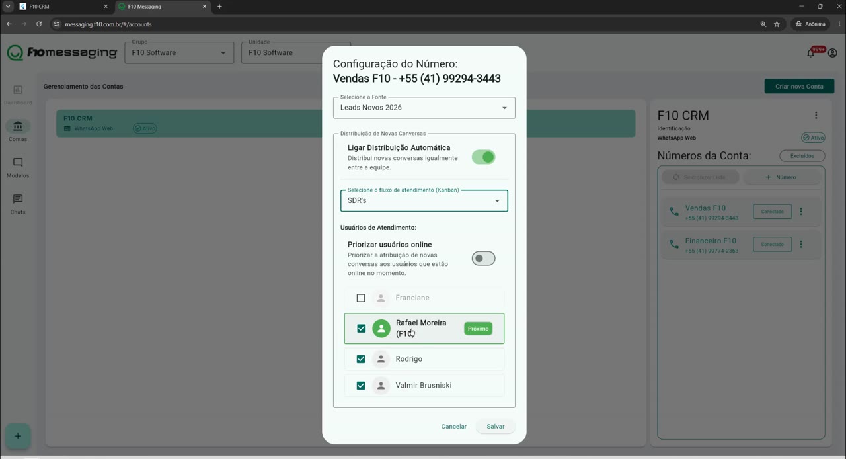Open the Grupo F10 Software dropdown
The width and height of the screenshot is (846, 459).
(179, 53)
